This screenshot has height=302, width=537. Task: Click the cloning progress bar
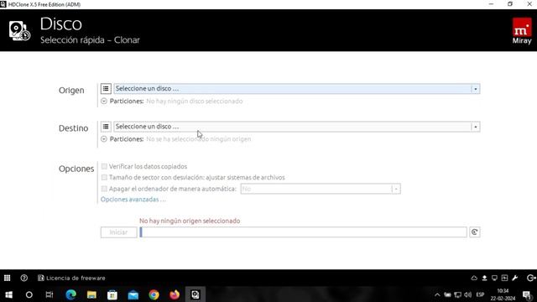point(303,232)
